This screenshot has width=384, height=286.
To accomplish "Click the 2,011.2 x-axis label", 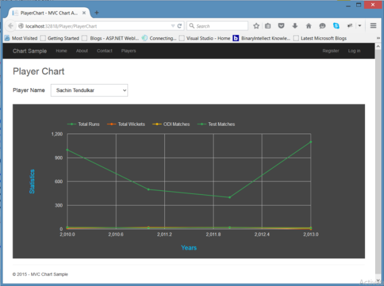I will [164, 235].
